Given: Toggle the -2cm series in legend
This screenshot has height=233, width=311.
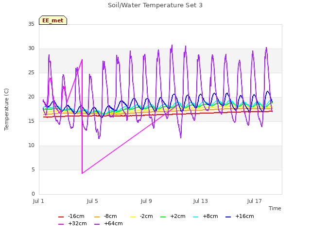Looking at the screenshot, I should (141, 216).
